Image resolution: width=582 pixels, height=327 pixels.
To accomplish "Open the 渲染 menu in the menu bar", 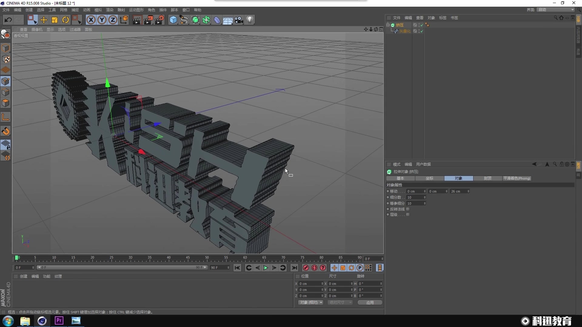I will point(109,9).
